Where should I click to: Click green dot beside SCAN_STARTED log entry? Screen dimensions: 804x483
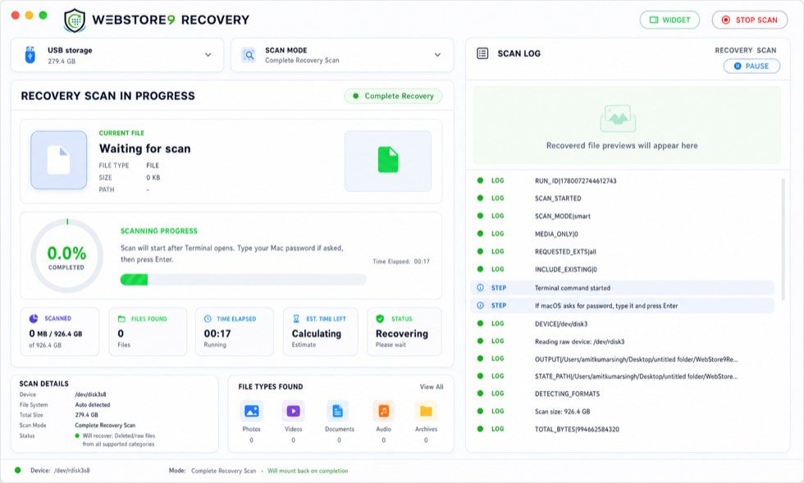[x=481, y=198]
